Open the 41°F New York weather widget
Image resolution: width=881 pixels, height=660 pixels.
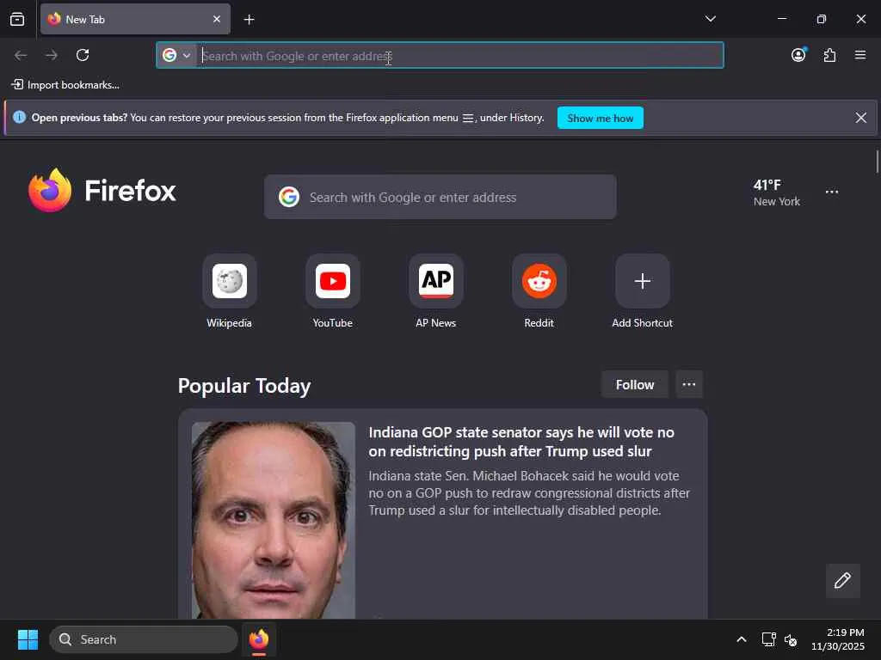point(776,192)
